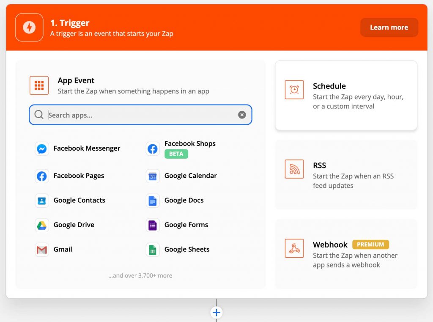This screenshot has width=433, height=322.
Task: Select the Facebook Shops app icon
Action: point(153,149)
